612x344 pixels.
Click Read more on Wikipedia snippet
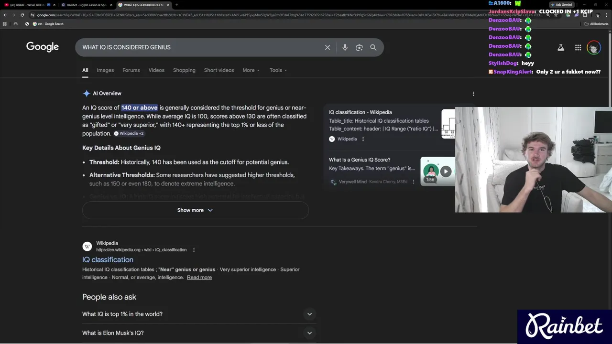[199, 277]
